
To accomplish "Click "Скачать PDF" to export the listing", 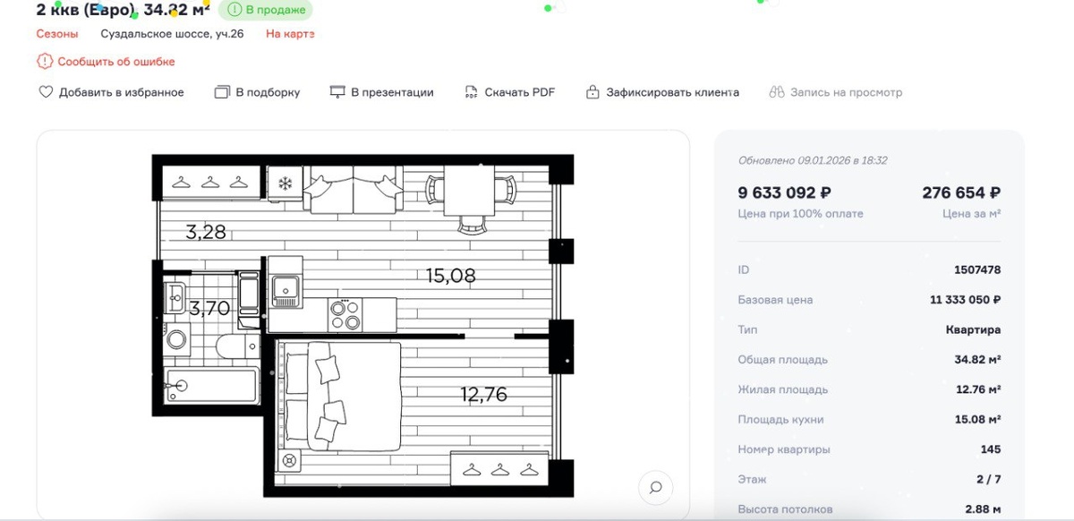I will pos(519,91).
